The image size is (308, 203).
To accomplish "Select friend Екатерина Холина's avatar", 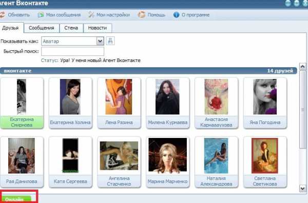I will (x=70, y=97).
